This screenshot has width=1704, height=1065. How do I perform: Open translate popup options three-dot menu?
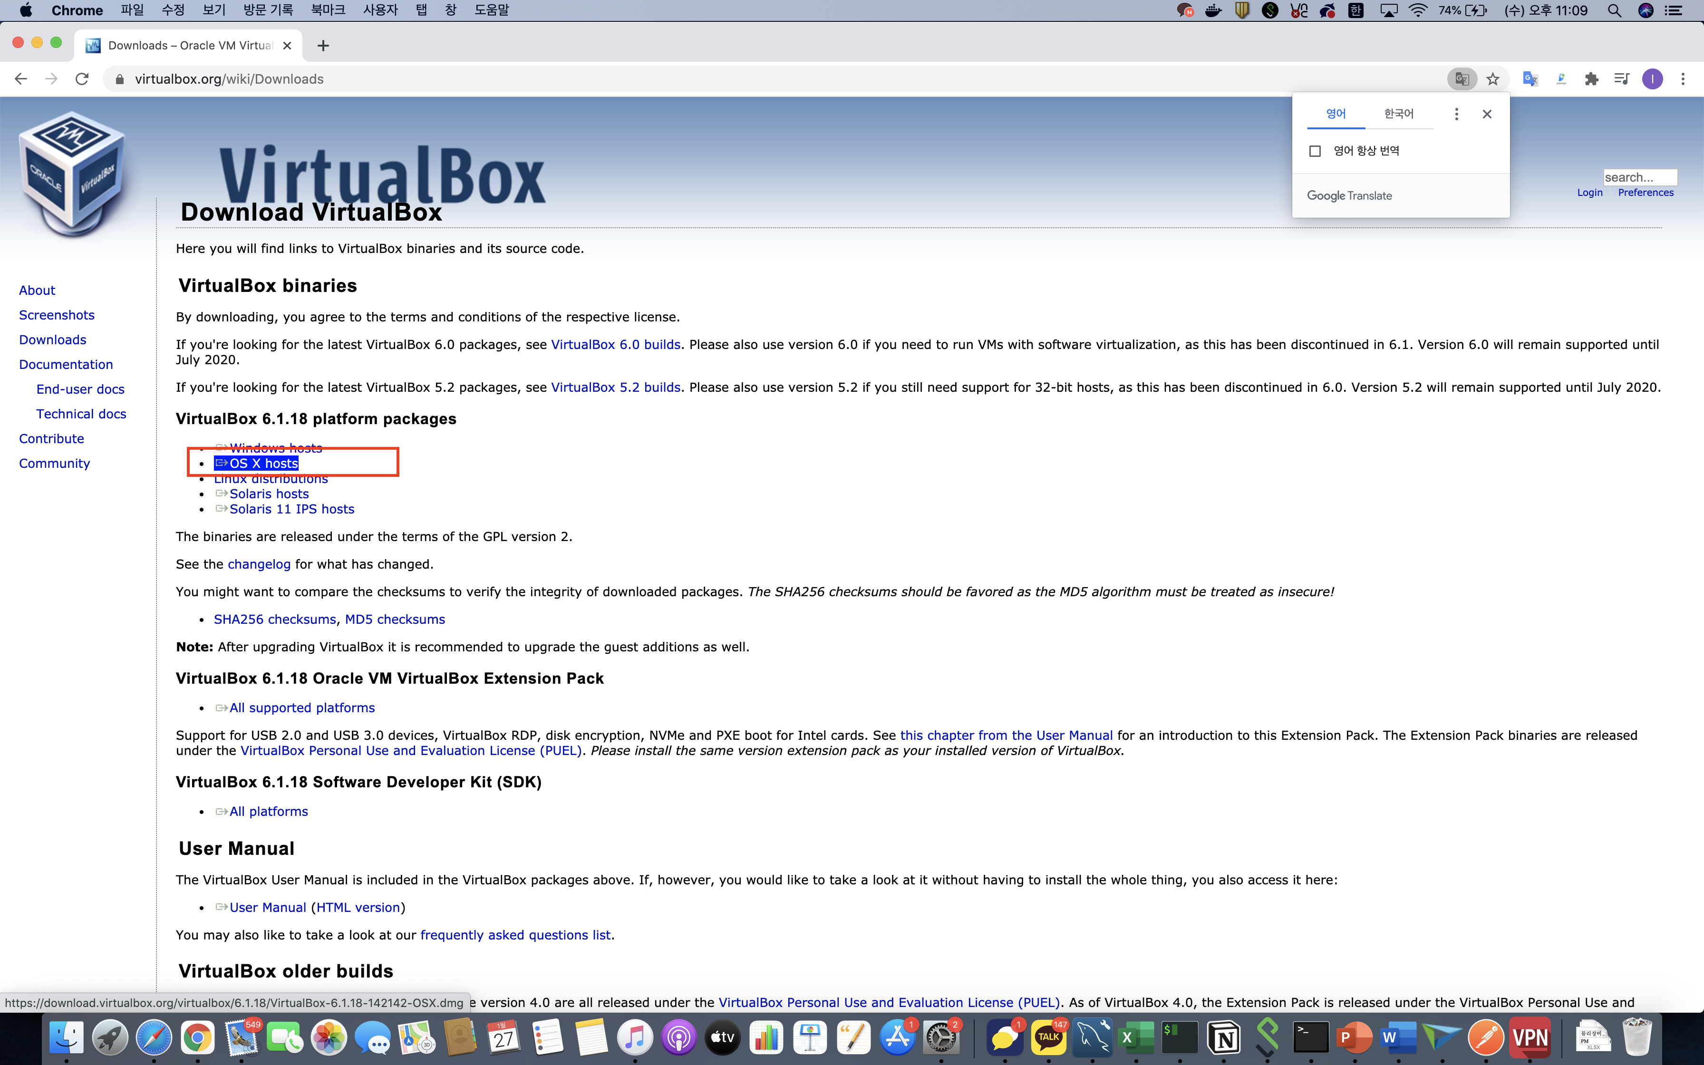(x=1456, y=114)
